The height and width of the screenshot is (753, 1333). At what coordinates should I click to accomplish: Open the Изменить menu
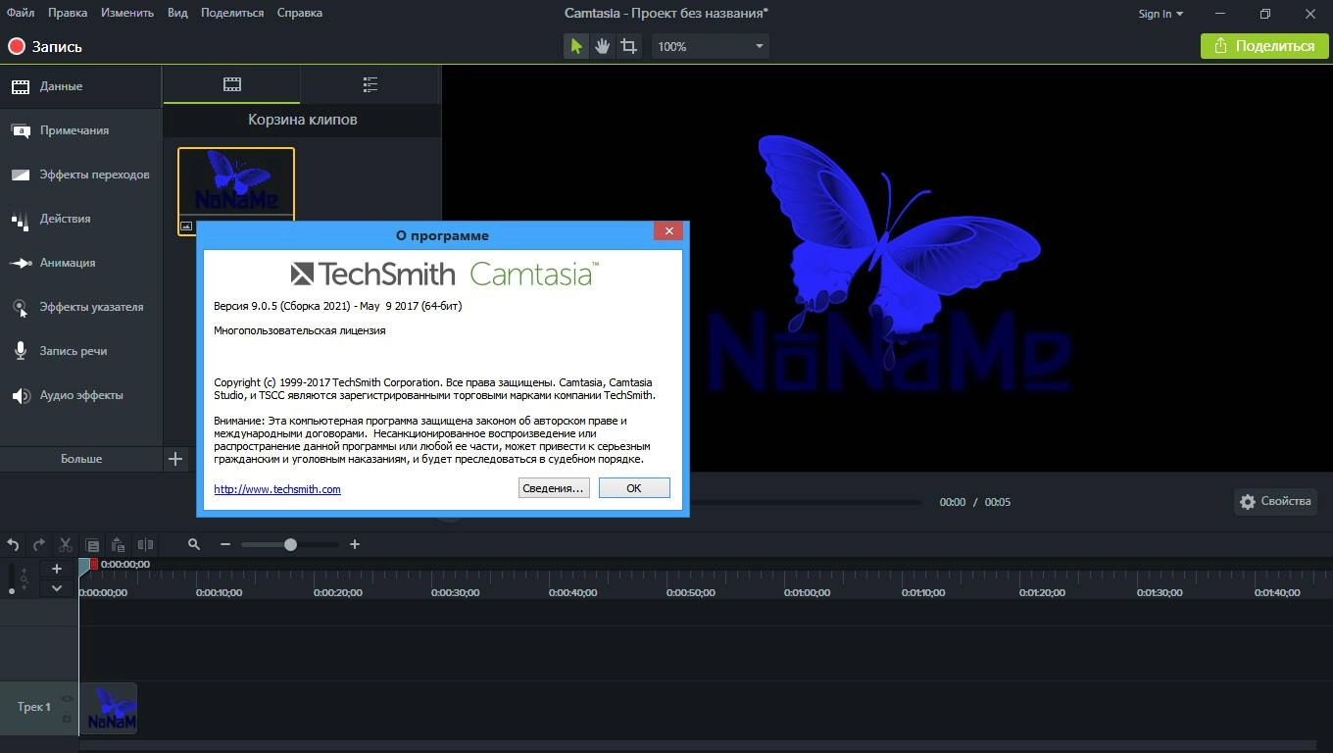tap(126, 13)
